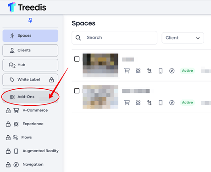Viewport: 211px width, 172px height.
Task: Click the phone AR icon in first space row
Action: (x=161, y=71)
